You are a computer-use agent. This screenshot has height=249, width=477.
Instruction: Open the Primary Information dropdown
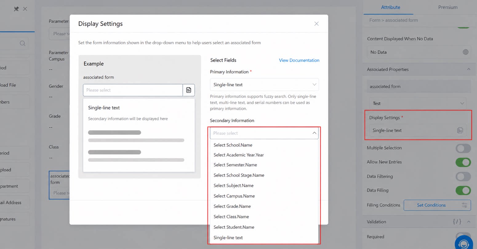click(264, 84)
